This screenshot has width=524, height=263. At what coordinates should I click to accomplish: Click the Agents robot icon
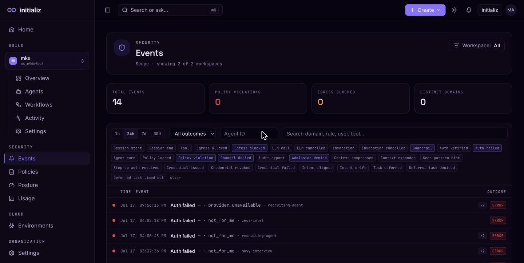(x=19, y=91)
